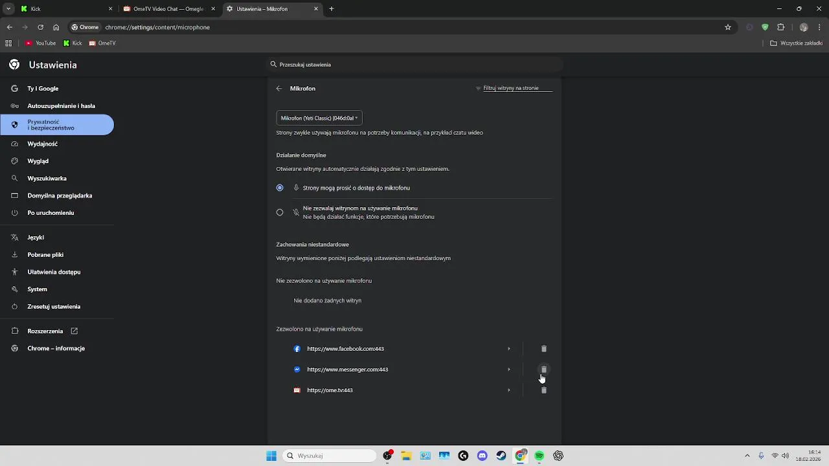Viewport: 829px width, 466px height.
Task: Open ChatGPT from the taskbar
Action: click(558, 456)
